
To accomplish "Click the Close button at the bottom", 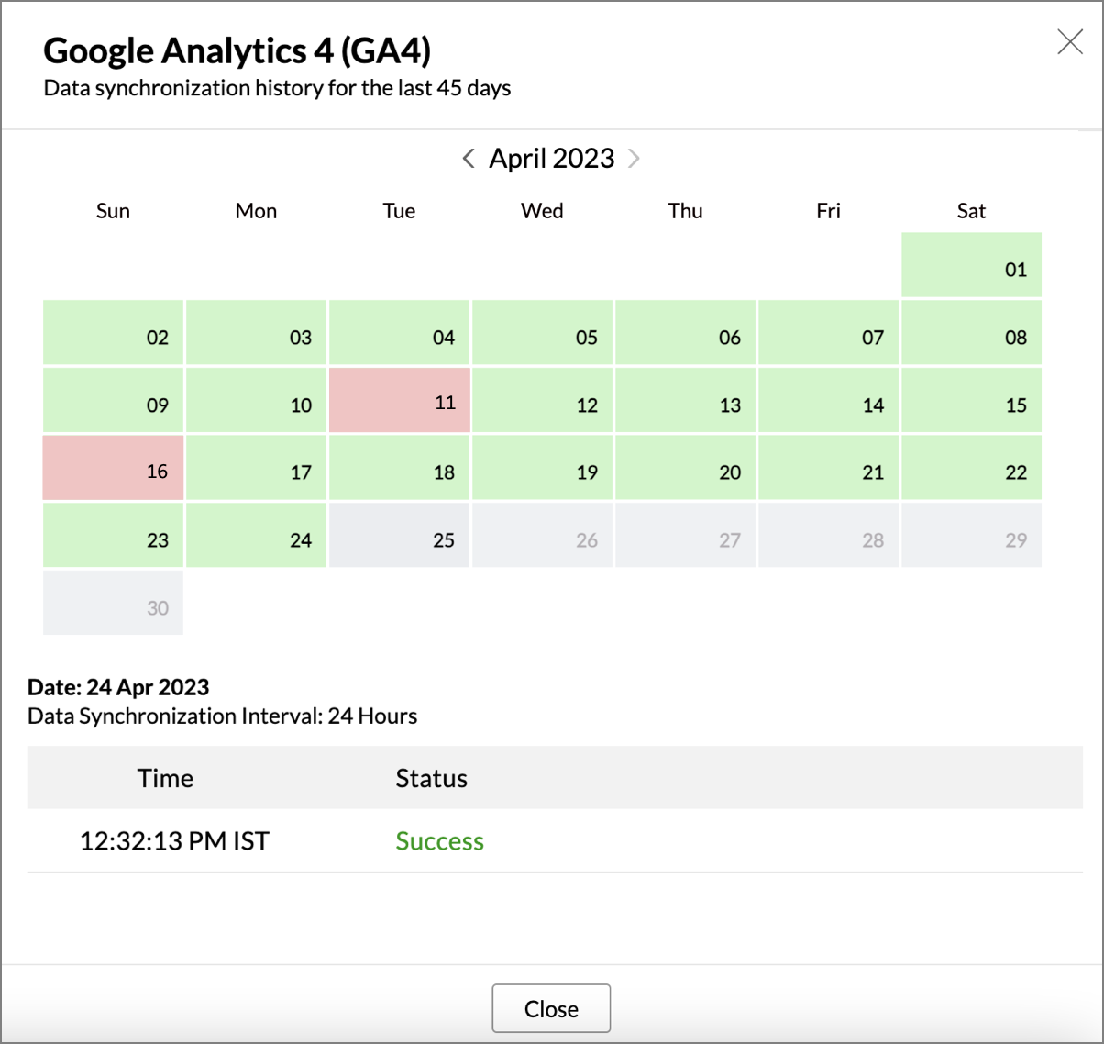I will (x=551, y=1008).
